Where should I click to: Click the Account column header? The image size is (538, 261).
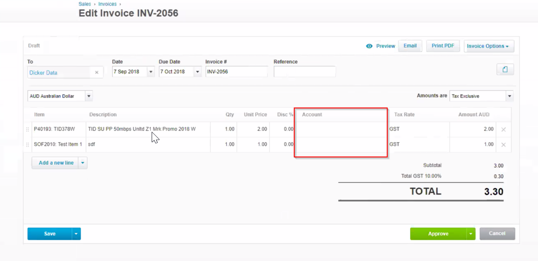pyautogui.click(x=312, y=114)
